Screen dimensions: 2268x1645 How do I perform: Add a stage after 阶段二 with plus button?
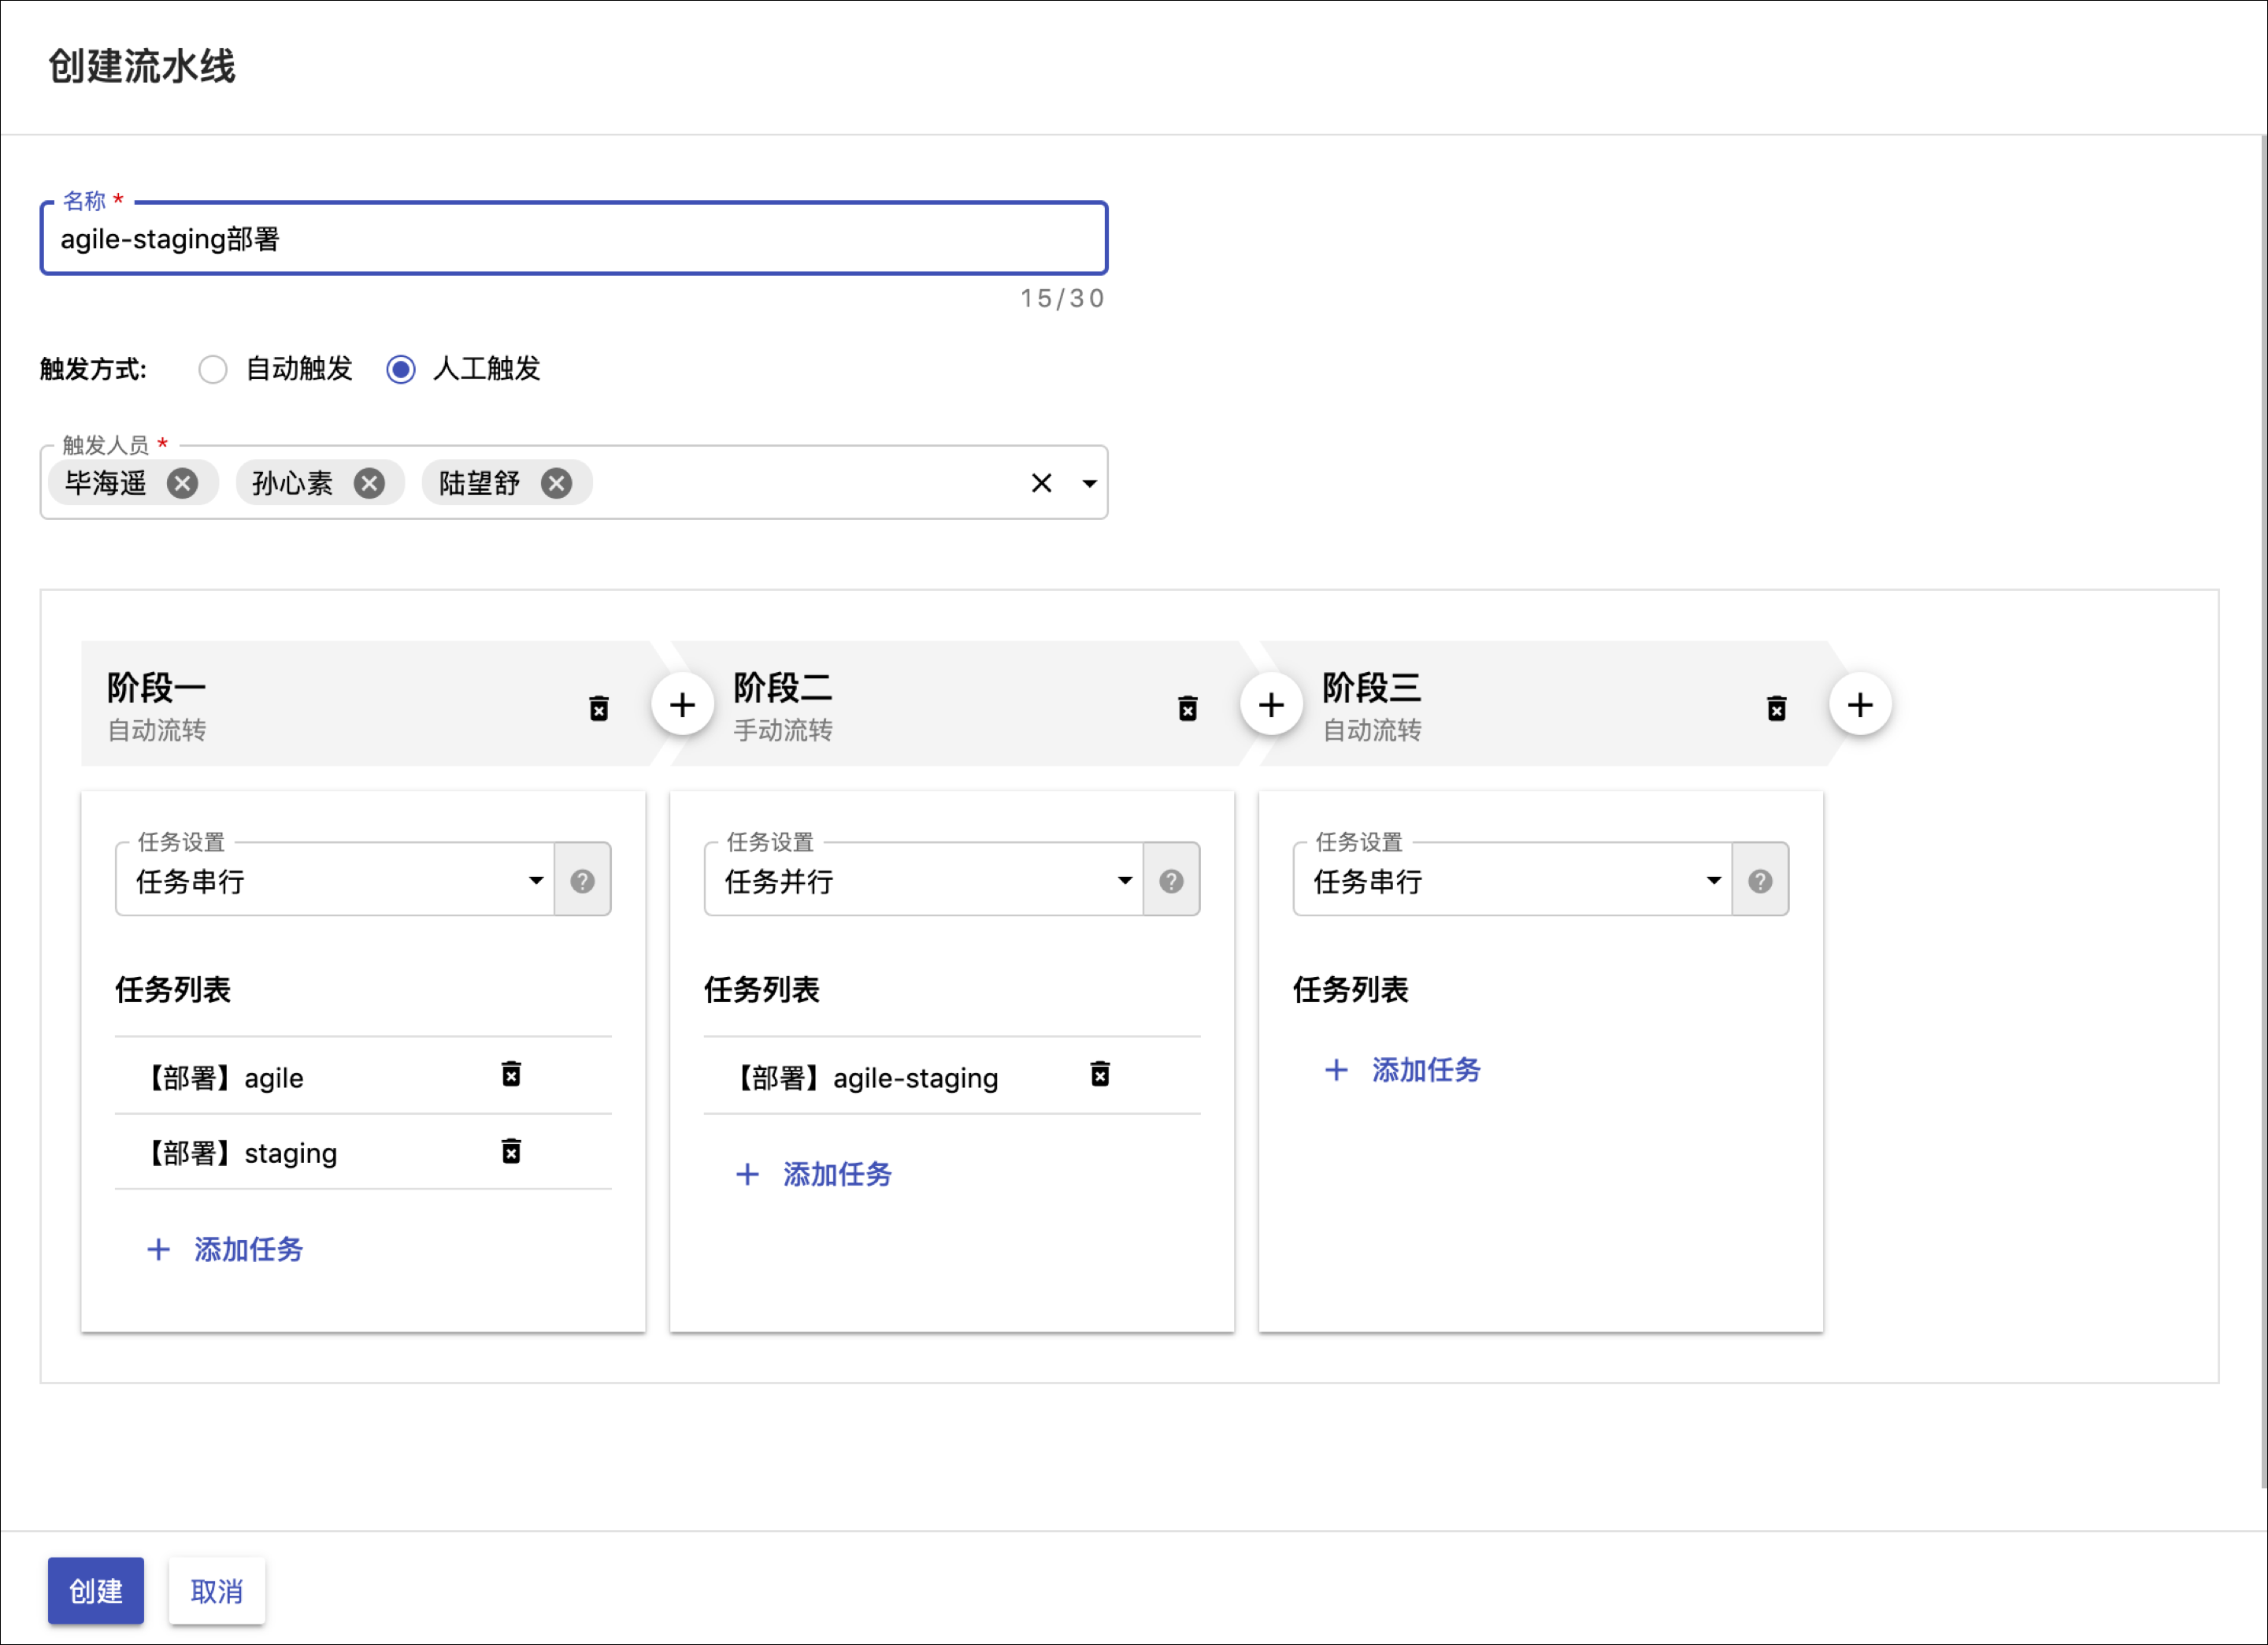[1272, 705]
